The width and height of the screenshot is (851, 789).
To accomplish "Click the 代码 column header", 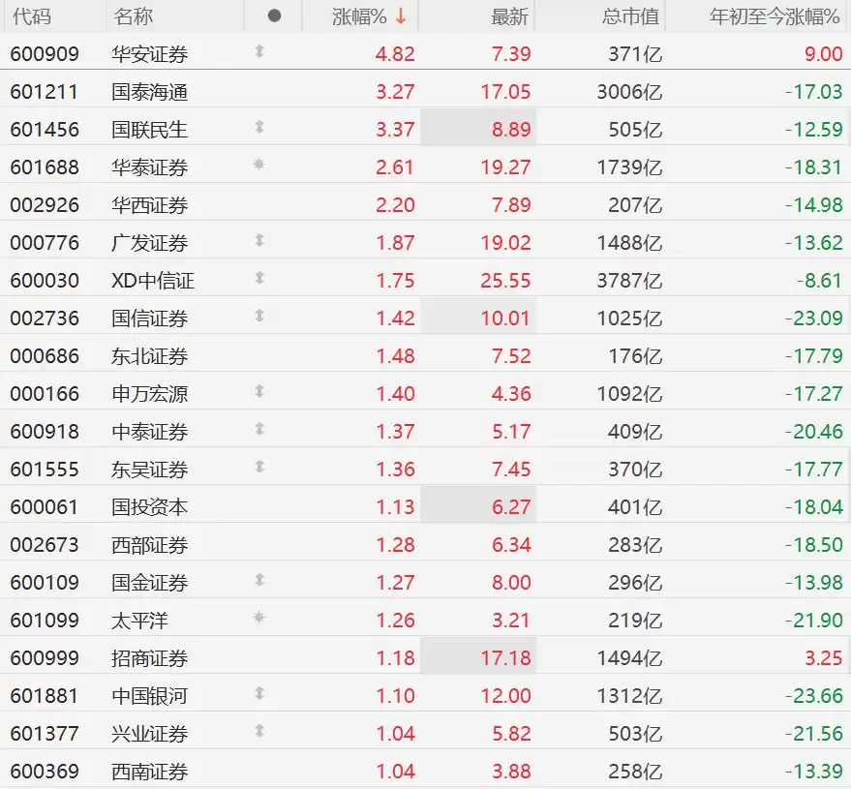I will [32, 16].
